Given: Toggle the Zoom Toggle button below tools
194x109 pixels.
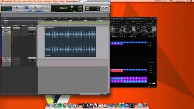Looking at the screenshot, I should (x=26, y=11).
